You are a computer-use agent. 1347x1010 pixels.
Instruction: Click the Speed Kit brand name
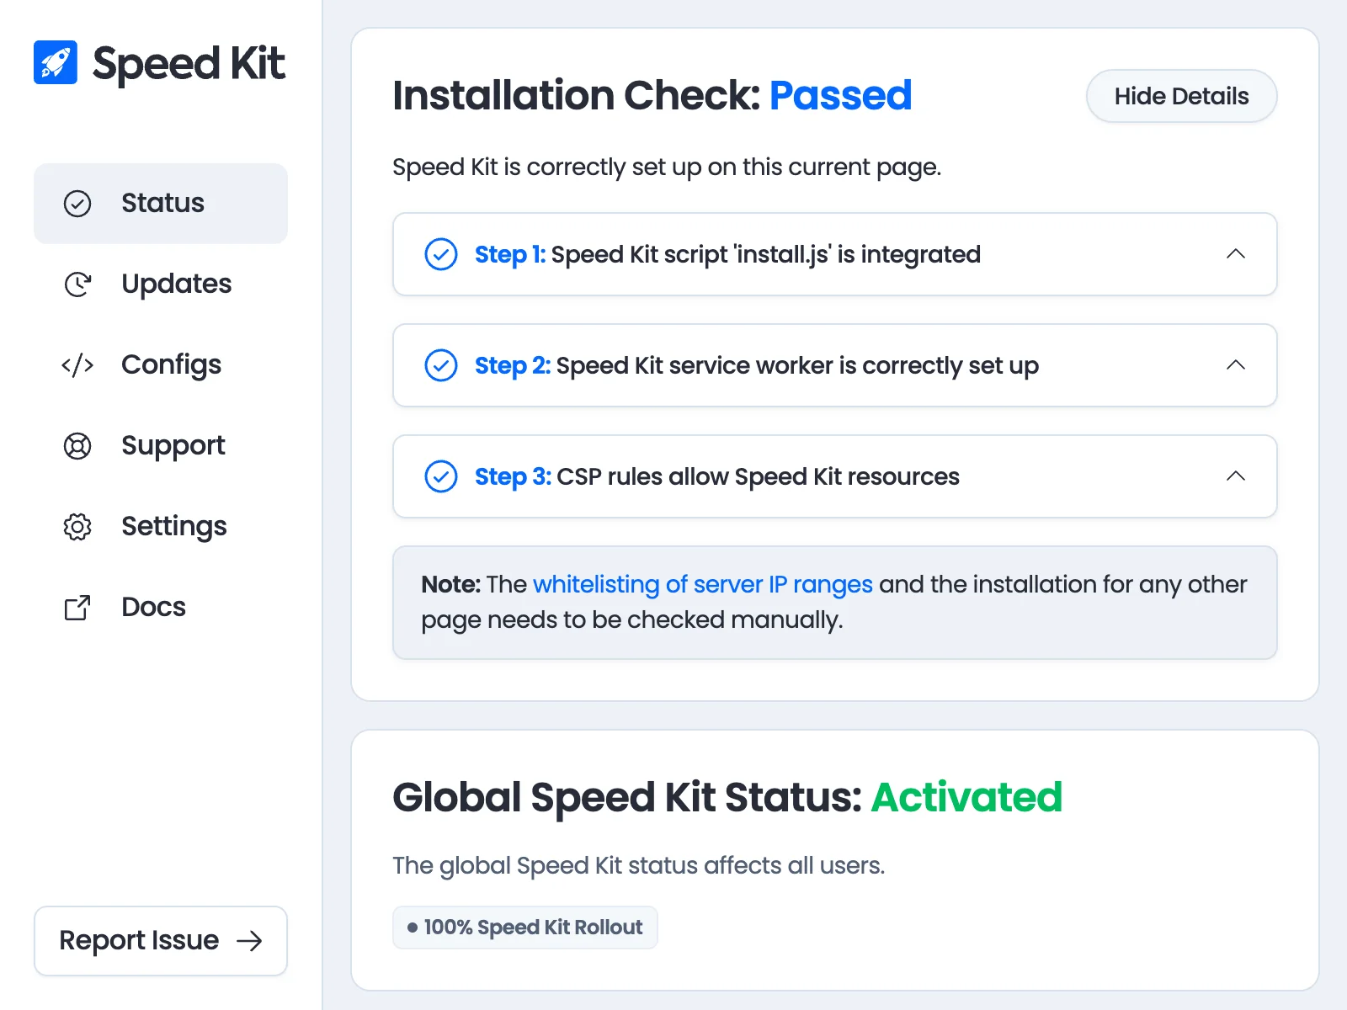coord(189,64)
